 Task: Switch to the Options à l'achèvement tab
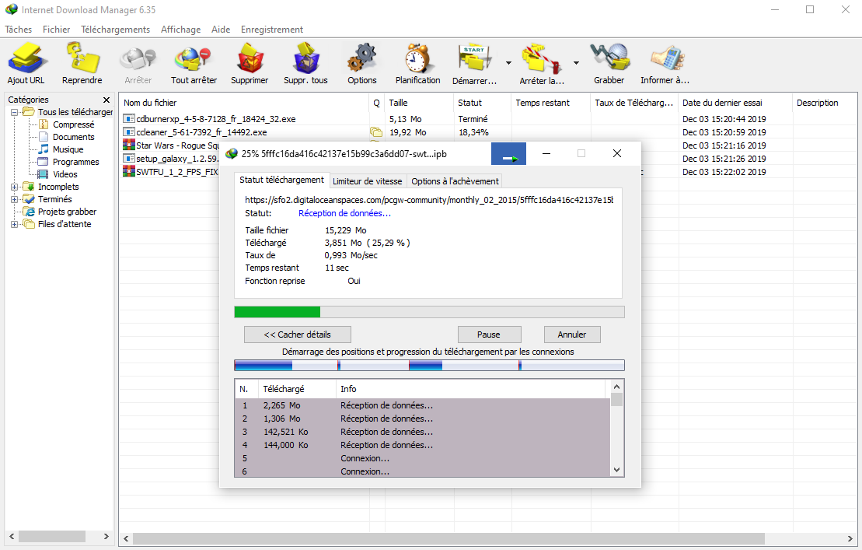pos(455,181)
